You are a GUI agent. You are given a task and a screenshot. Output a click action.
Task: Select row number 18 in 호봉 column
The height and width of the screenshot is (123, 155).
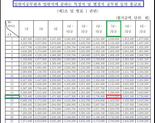coord(12,109)
